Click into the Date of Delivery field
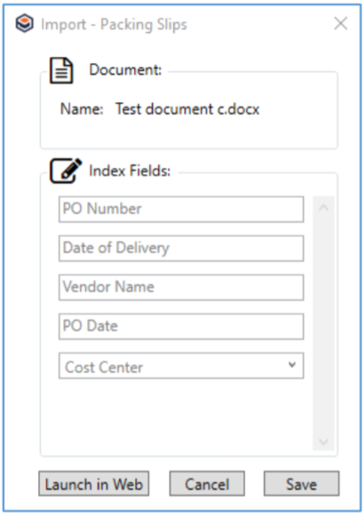 point(181,249)
